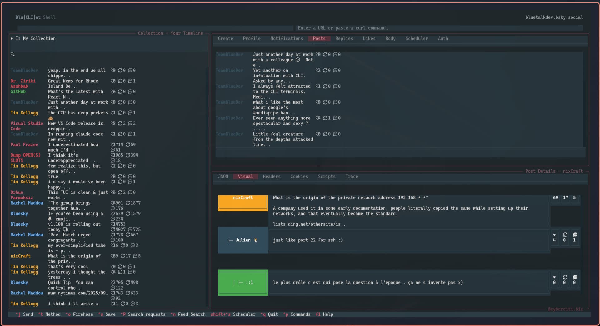Click the scrollbar in the Posts panel
Screen dimensions: 600x326
[x=584, y=94]
